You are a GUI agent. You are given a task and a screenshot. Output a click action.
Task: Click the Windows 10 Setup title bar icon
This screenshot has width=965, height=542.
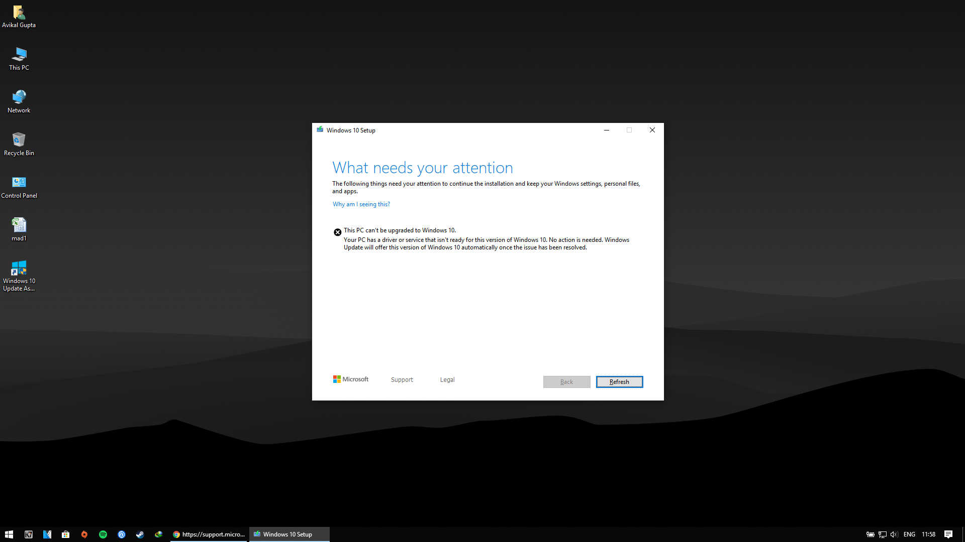(x=320, y=130)
